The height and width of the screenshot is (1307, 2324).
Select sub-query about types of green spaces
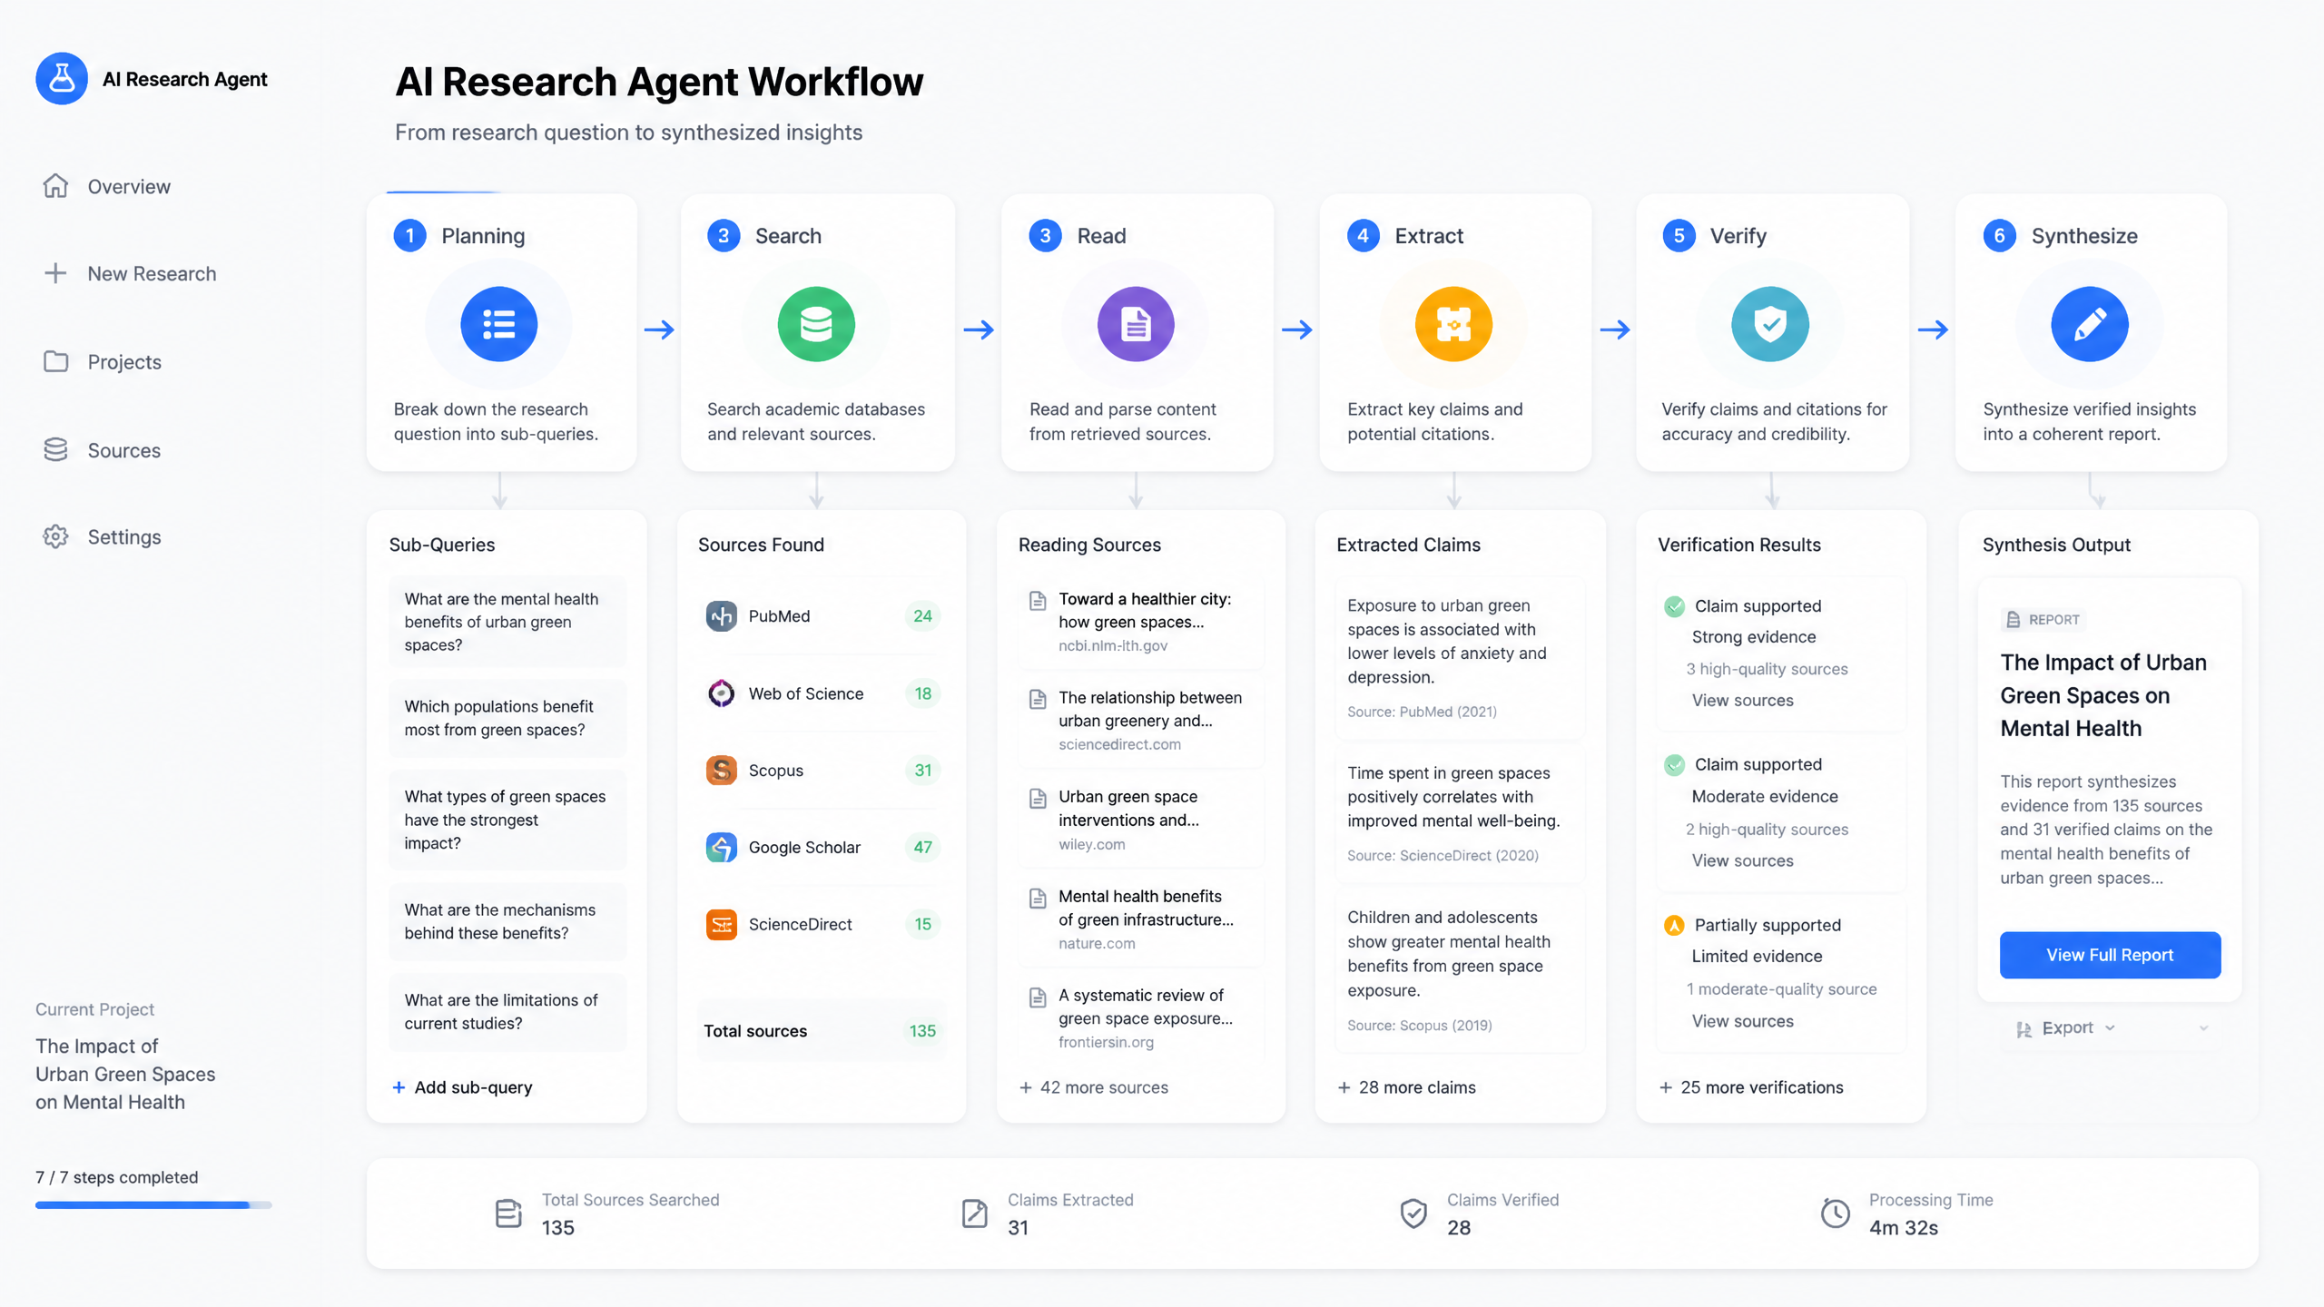click(x=507, y=820)
